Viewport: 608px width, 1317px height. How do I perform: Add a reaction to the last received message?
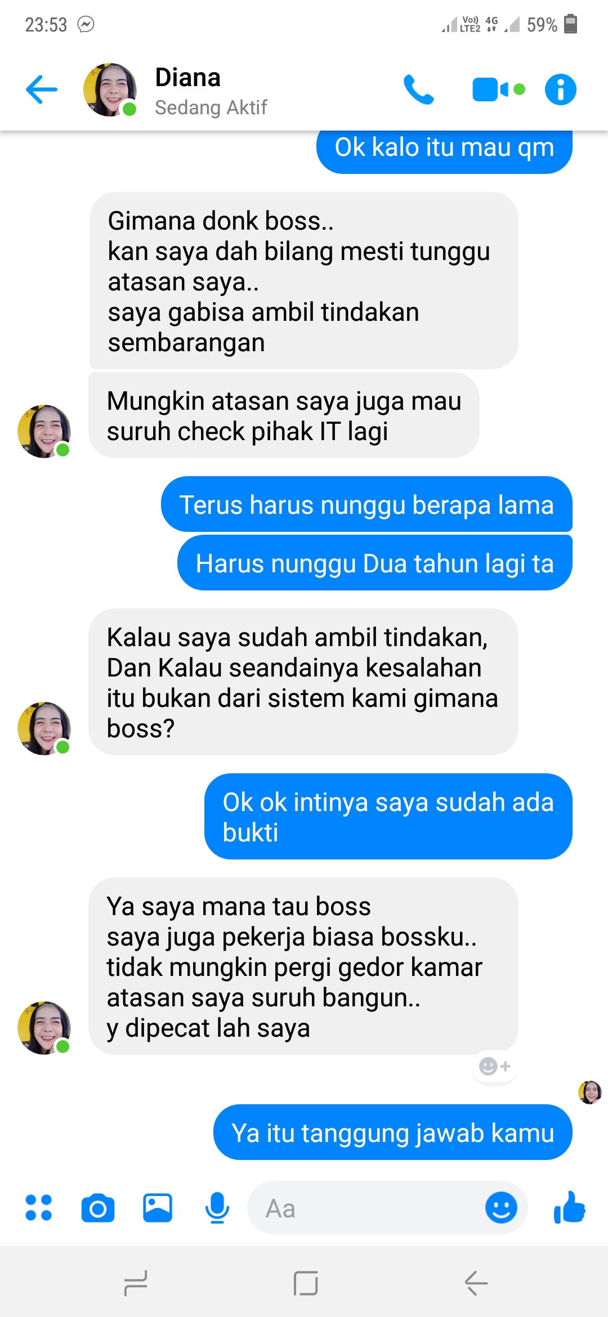(x=495, y=1066)
